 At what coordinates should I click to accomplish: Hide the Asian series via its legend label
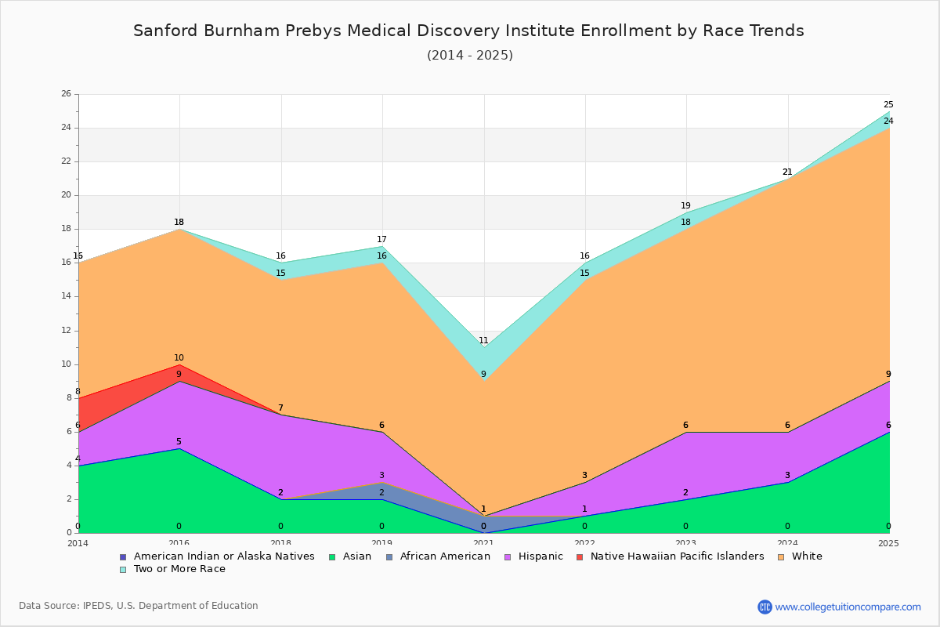tap(356, 556)
